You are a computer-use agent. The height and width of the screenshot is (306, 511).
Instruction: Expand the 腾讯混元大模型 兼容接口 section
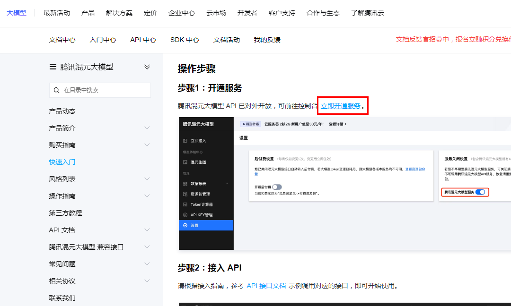(x=147, y=247)
